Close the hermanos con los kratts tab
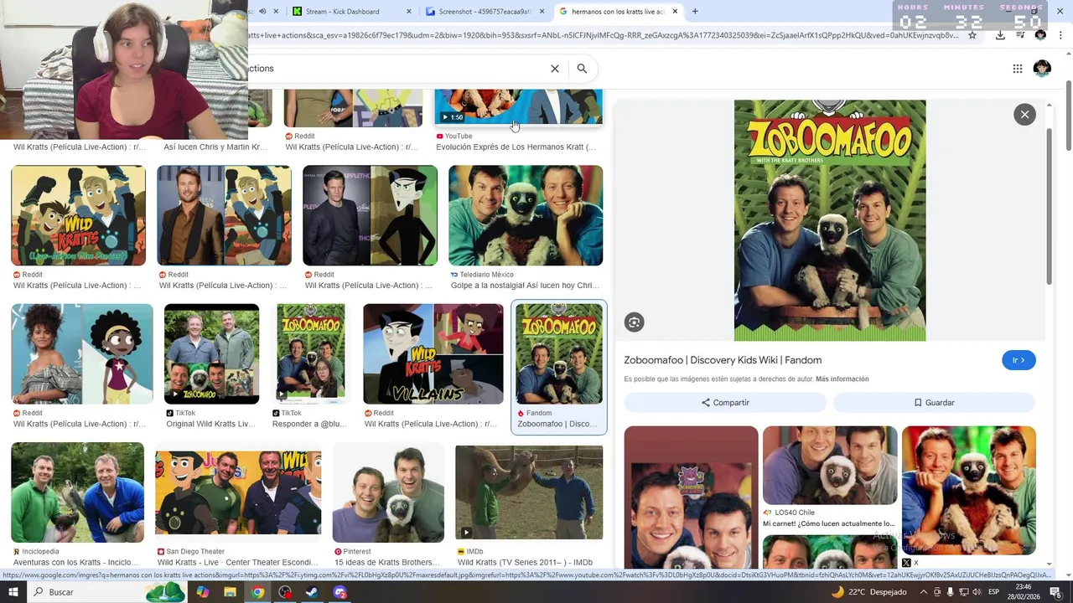 675,12
